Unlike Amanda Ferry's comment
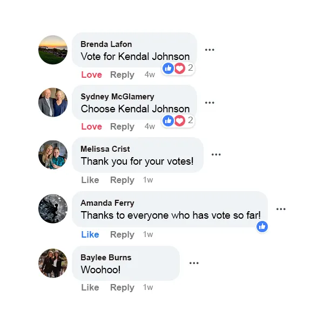 [90, 234]
